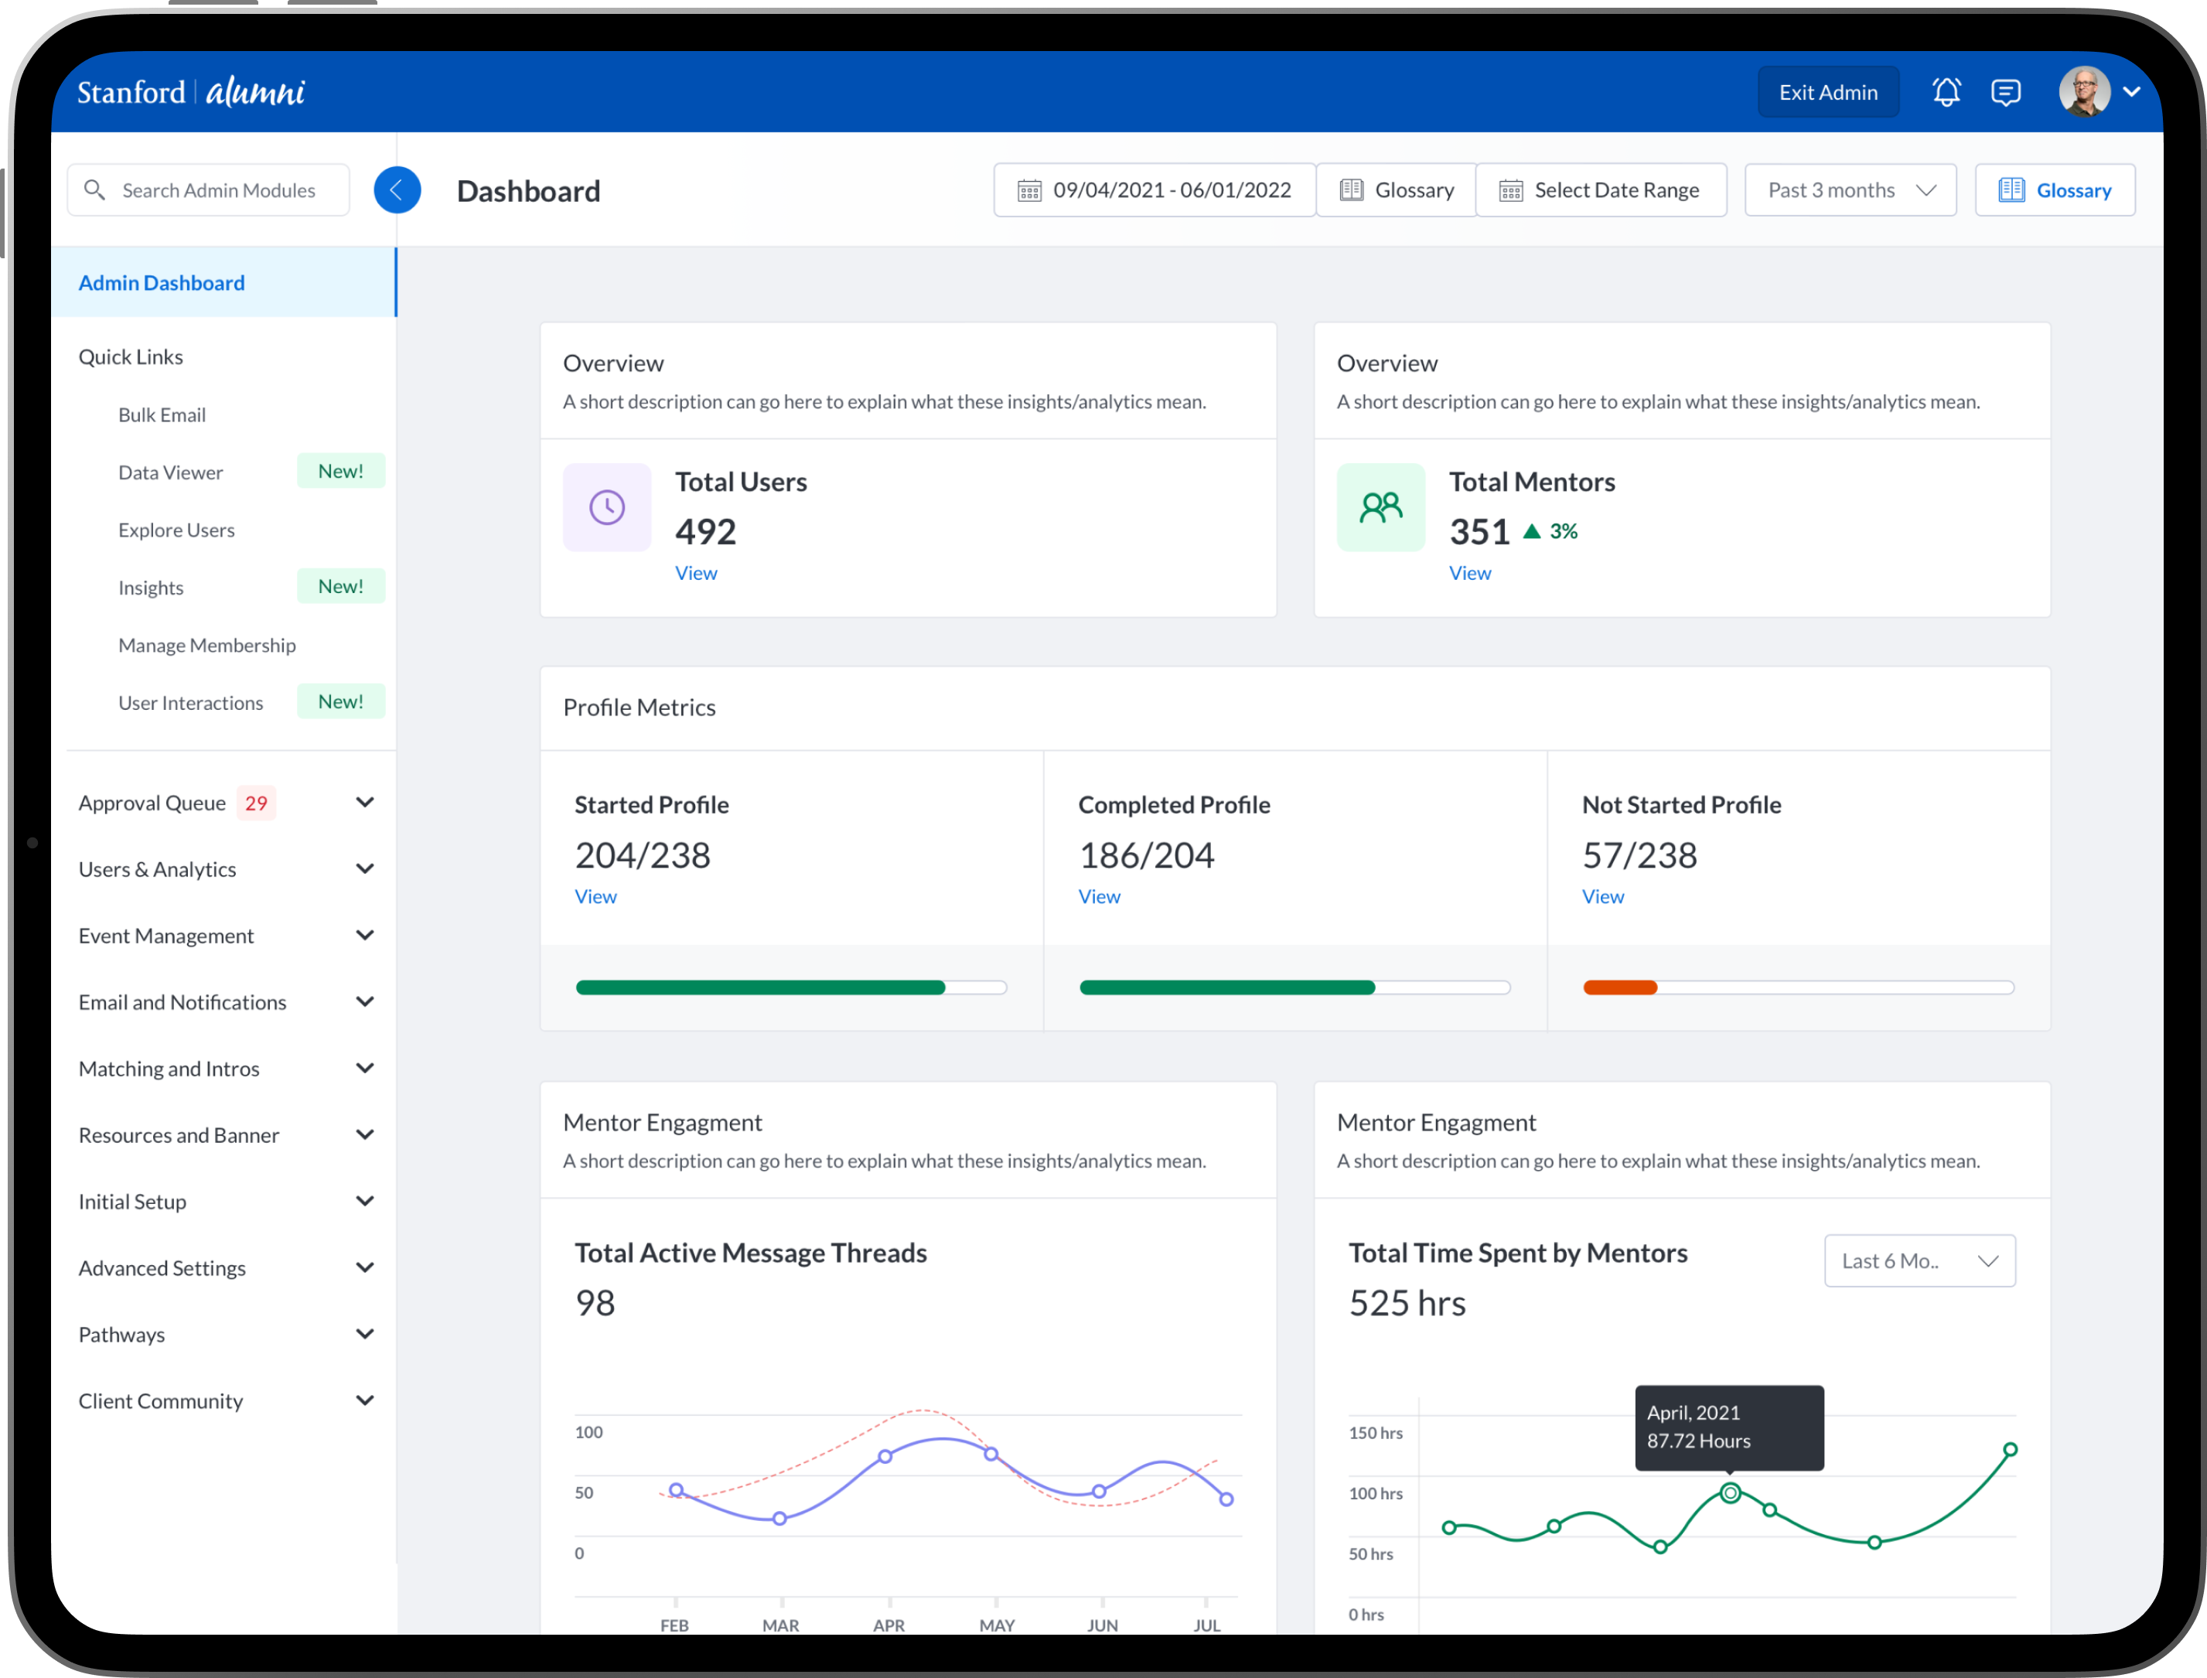Open the messages chat icon
Screen dimensions: 2207x1678
(x=2005, y=92)
